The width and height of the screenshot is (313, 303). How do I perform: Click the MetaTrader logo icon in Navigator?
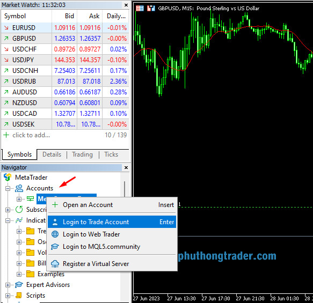(x=8, y=177)
